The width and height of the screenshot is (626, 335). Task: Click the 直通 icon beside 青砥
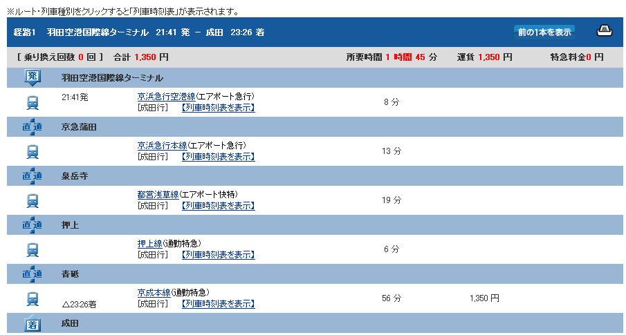coord(33,274)
